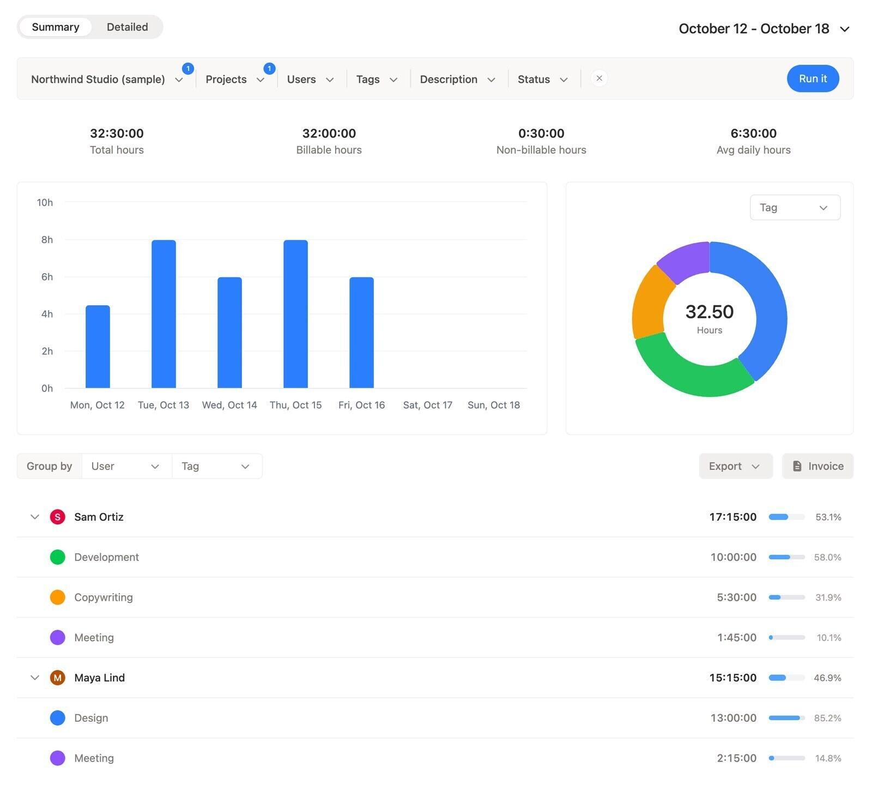
Task: Click the "32:30:00" Total hours value
Action: click(x=117, y=134)
